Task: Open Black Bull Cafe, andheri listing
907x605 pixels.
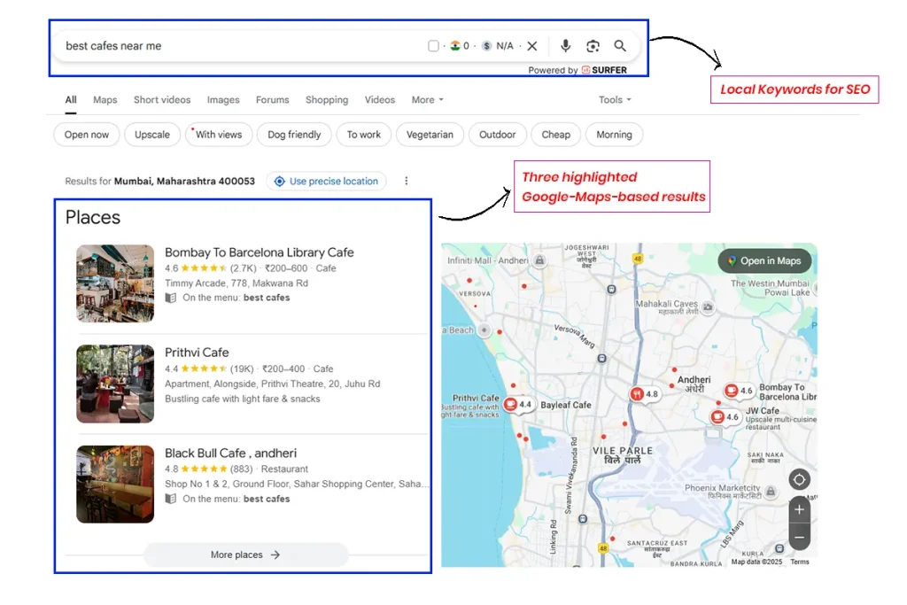Action: point(231,454)
